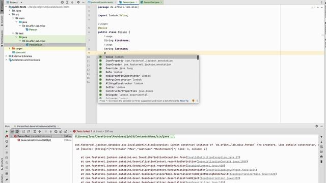Switch to PersonTest.java editor tab
The width and height of the screenshot is (326, 183).
point(151,2)
